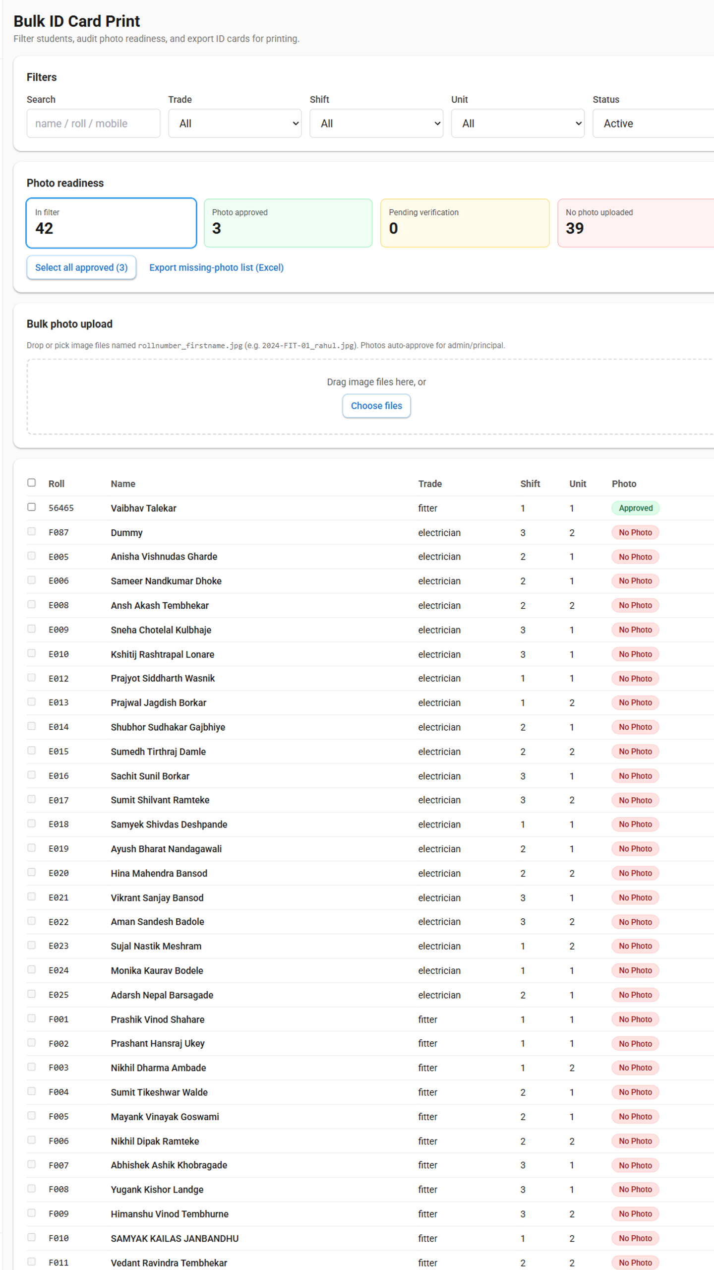Click the name Sumedh Tirthraj Damle
The height and width of the screenshot is (1270, 714).
coord(158,752)
